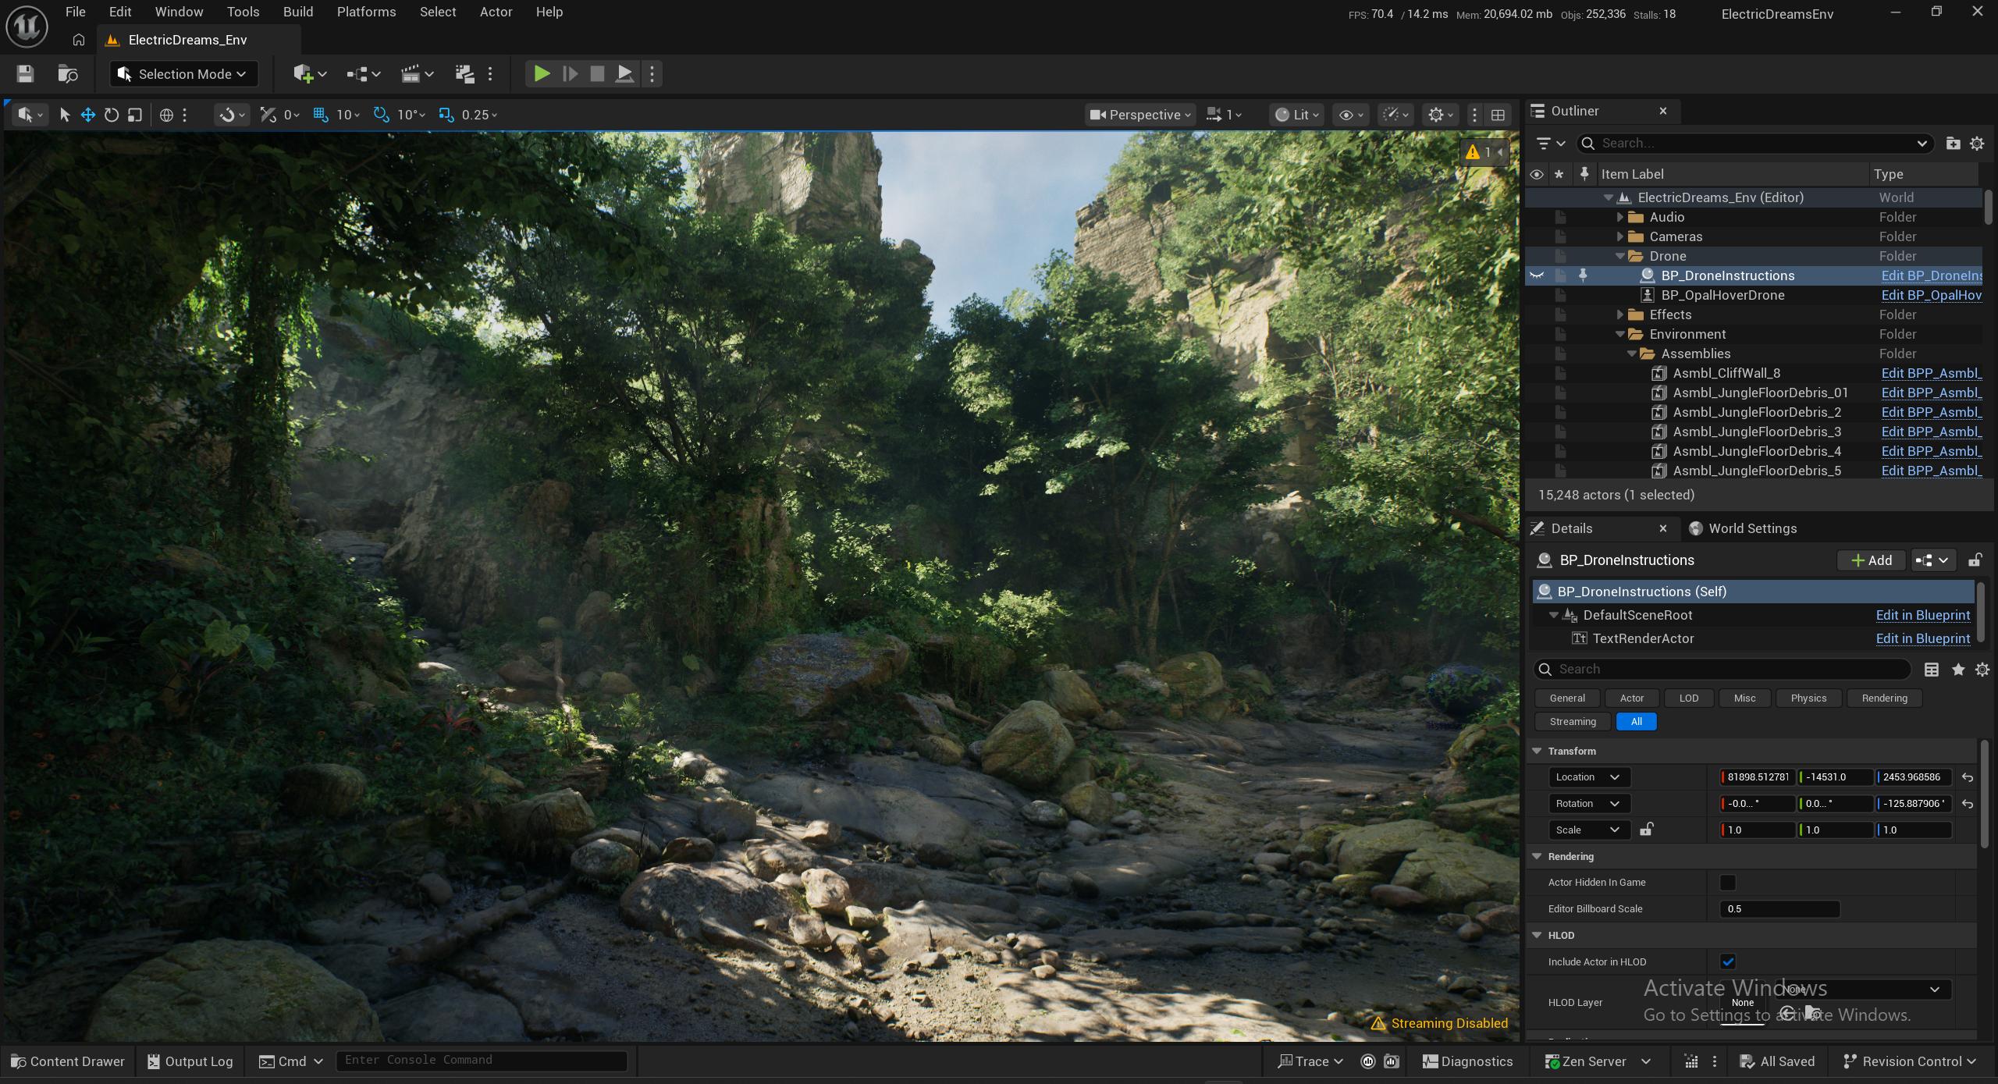Open the HLOD Layer None dropdown

coord(1862,990)
